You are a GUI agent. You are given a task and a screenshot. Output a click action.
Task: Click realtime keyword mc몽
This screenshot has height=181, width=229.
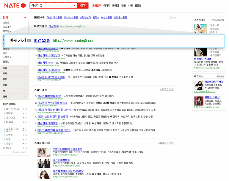click(x=9, y=148)
